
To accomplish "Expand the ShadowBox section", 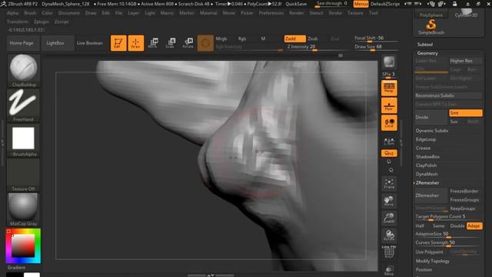I will coord(427,157).
